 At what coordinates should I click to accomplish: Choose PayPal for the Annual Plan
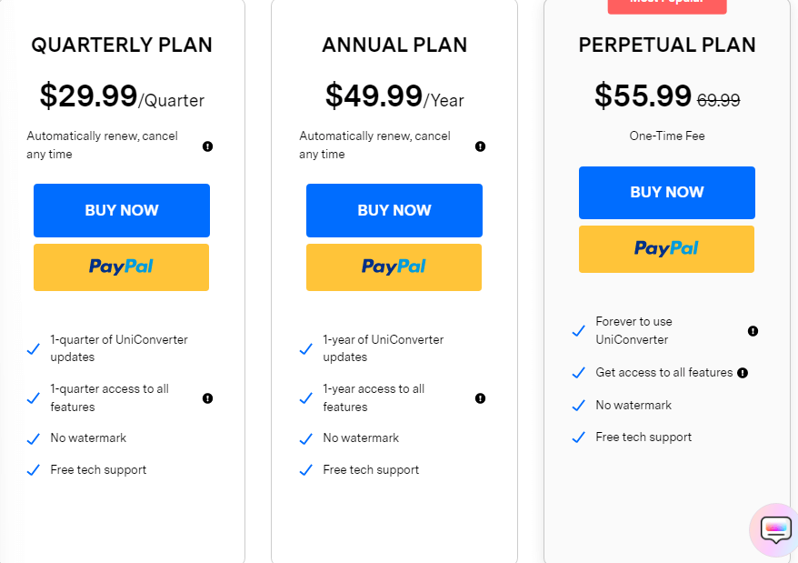[x=394, y=267]
